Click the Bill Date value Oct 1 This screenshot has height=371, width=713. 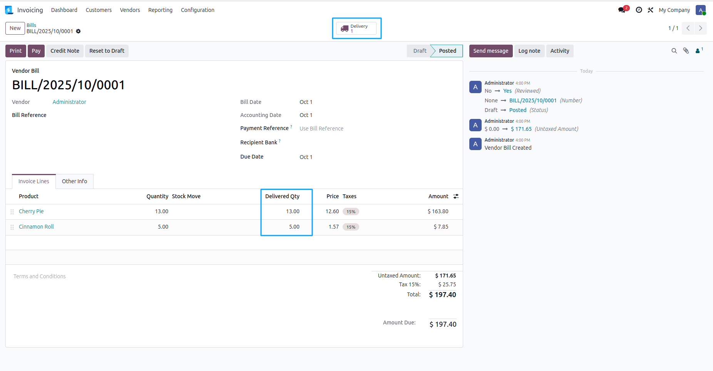click(x=306, y=102)
